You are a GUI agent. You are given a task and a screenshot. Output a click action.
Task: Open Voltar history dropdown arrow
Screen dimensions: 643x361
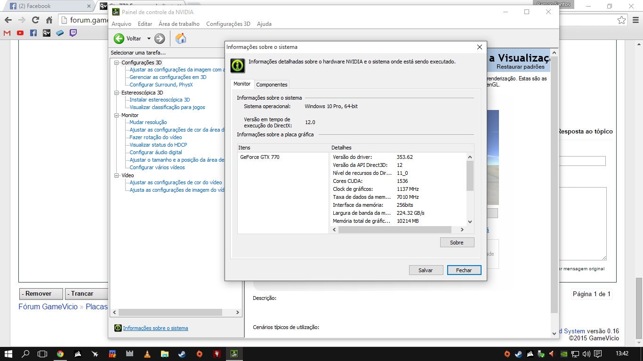point(149,39)
